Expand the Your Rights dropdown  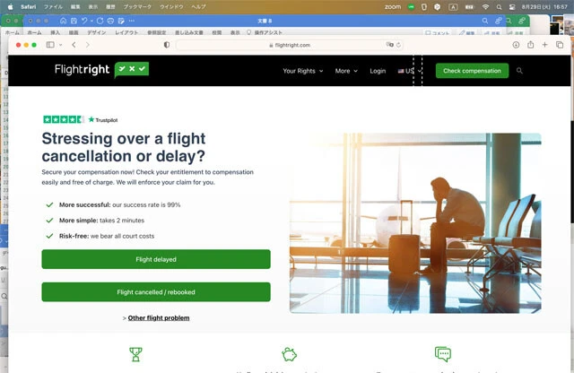pyautogui.click(x=303, y=71)
